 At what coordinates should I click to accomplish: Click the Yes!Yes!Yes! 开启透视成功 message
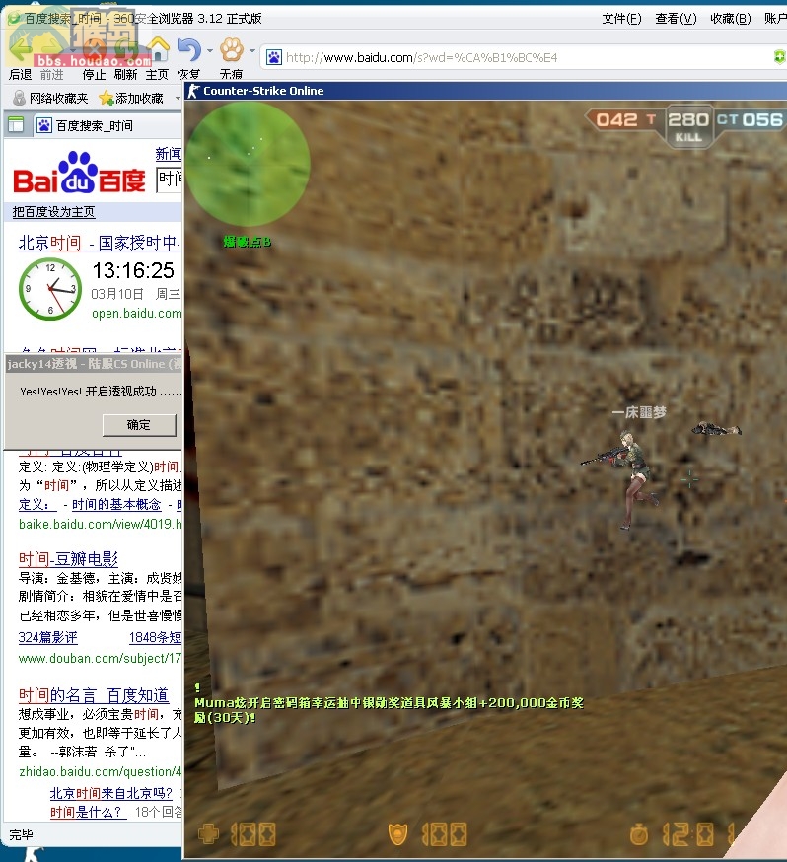pyautogui.click(x=101, y=392)
